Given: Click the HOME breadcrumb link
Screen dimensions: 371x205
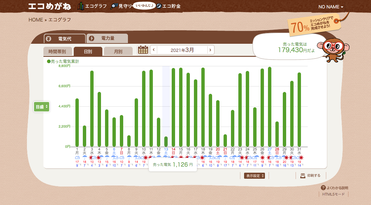Looking at the screenshot, I should [36, 20].
